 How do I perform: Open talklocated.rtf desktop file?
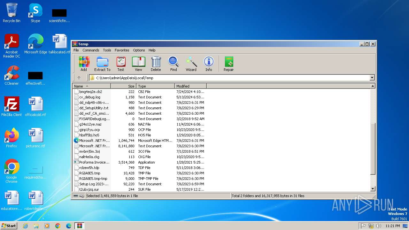(x=59, y=44)
